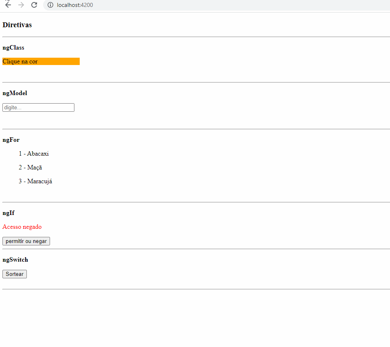Click the orange 'Clique na cor' box
This screenshot has width=390, height=347.
pyautogui.click(x=41, y=61)
